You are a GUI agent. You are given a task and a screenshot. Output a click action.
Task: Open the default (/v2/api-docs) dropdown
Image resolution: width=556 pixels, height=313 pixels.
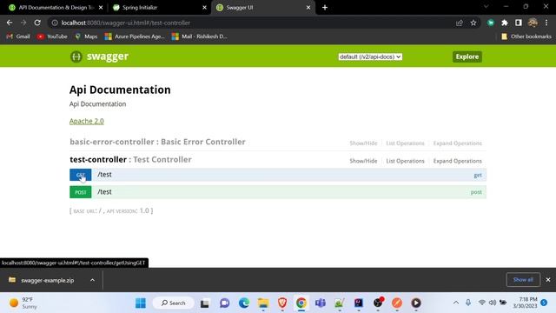click(370, 57)
